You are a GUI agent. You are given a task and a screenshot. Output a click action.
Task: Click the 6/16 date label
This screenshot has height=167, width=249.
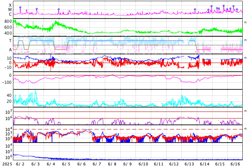tap(235, 164)
